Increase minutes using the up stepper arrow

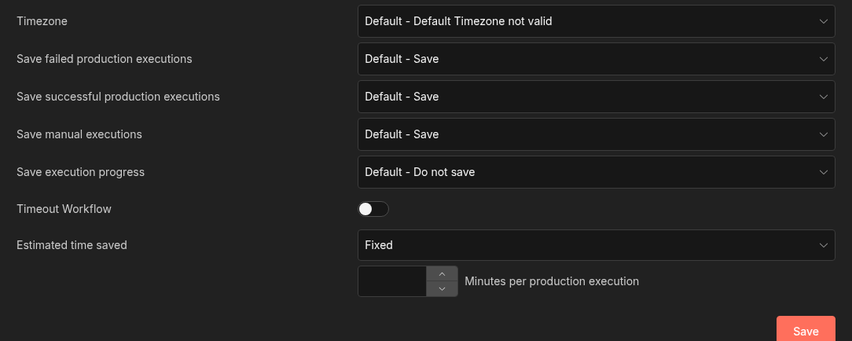click(442, 273)
